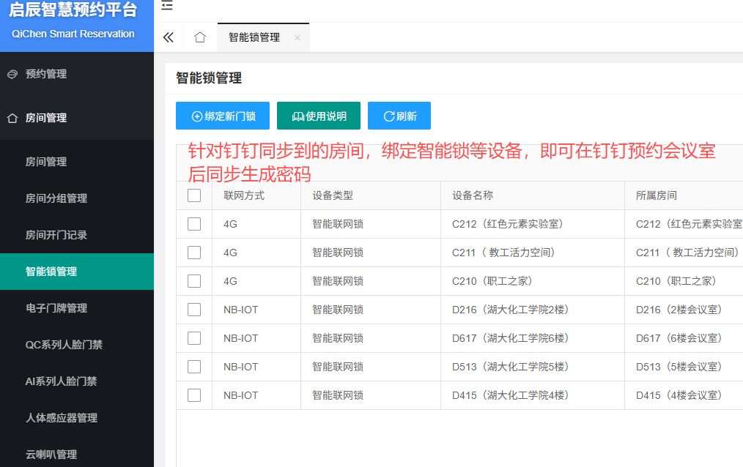The width and height of the screenshot is (743, 467).
Task: Open the home tab icon
Action: [200, 37]
